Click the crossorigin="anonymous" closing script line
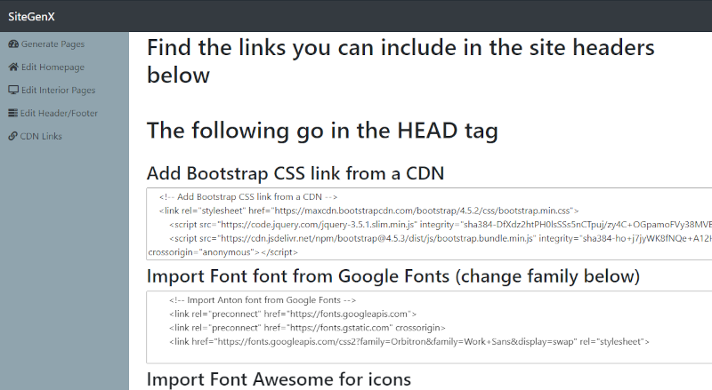712x390 pixels. click(223, 252)
